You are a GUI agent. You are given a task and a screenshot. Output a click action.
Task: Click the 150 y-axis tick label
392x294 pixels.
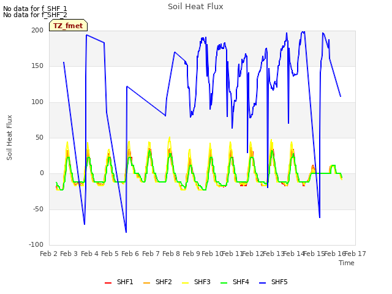click(37, 66)
